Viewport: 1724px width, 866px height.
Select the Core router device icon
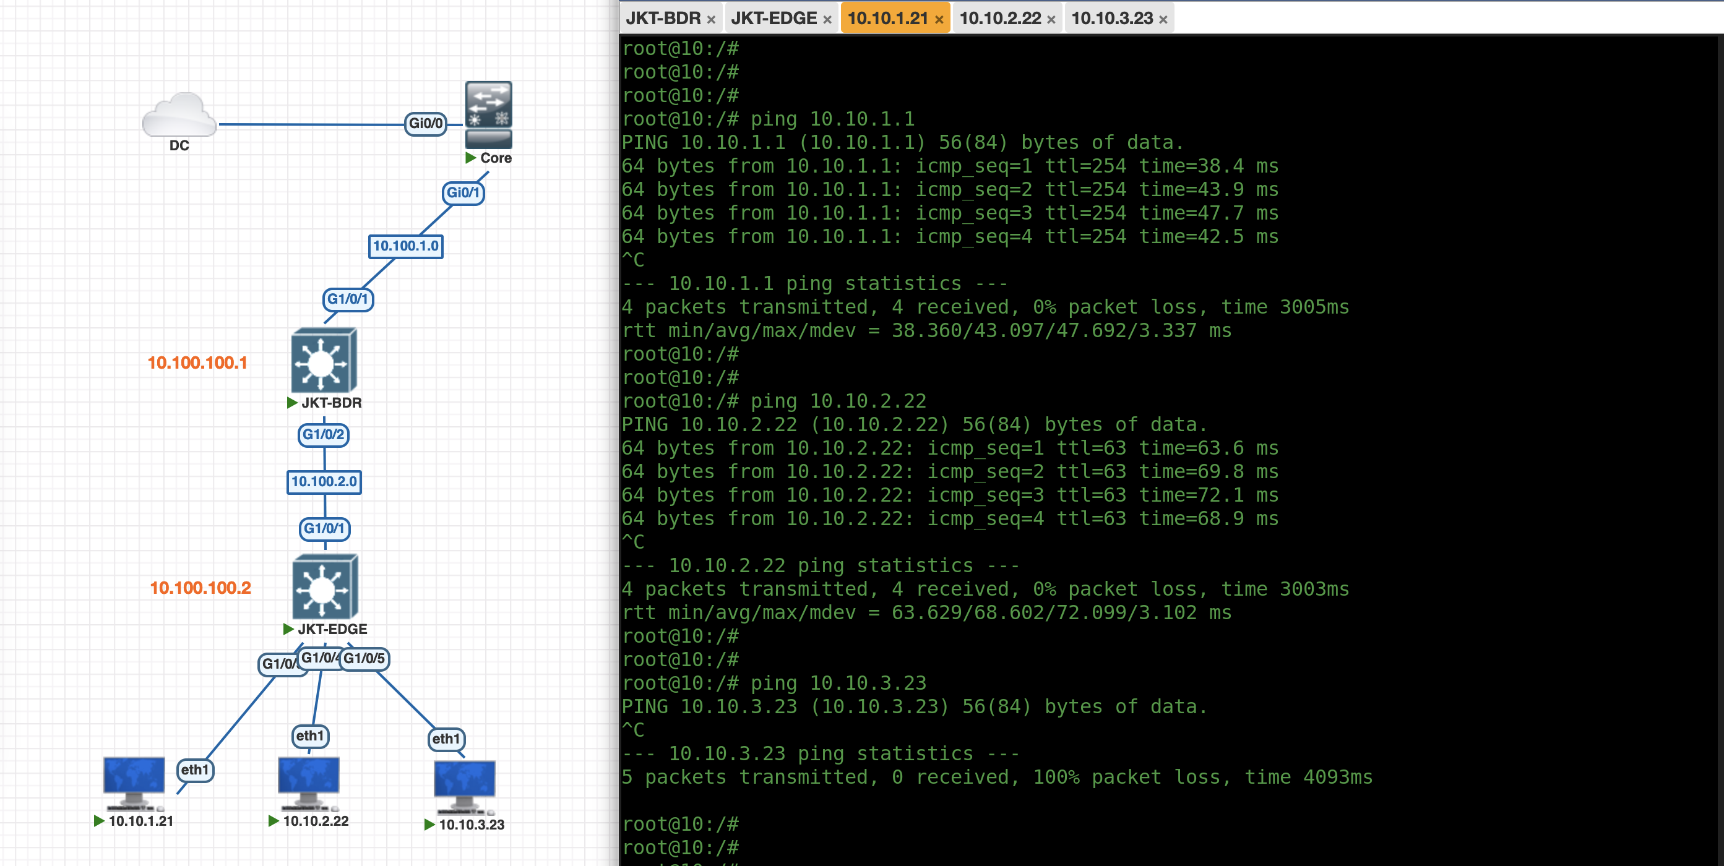pyautogui.click(x=489, y=114)
